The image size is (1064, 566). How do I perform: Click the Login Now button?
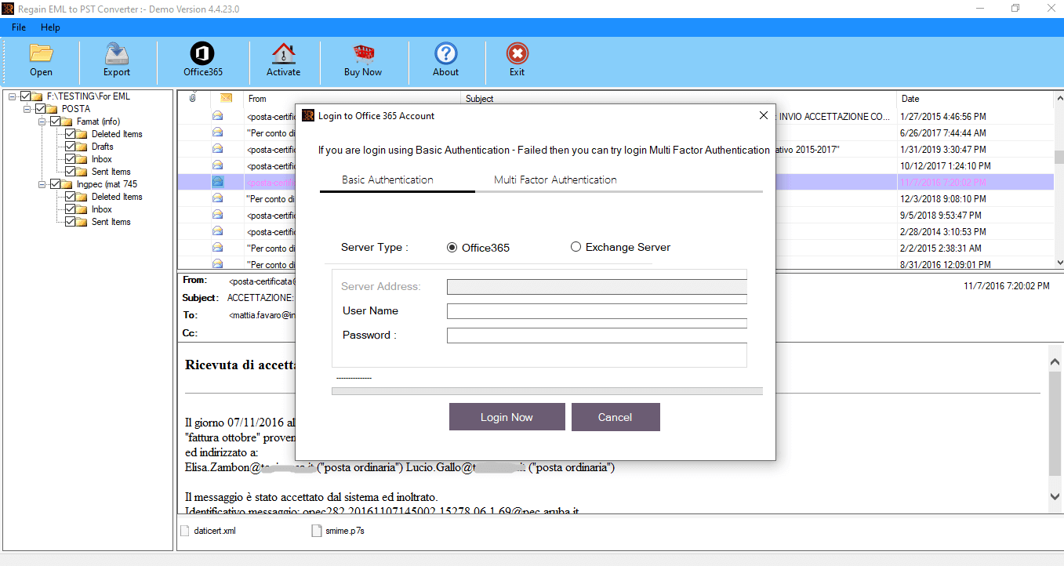pyautogui.click(x=507, y=417)
